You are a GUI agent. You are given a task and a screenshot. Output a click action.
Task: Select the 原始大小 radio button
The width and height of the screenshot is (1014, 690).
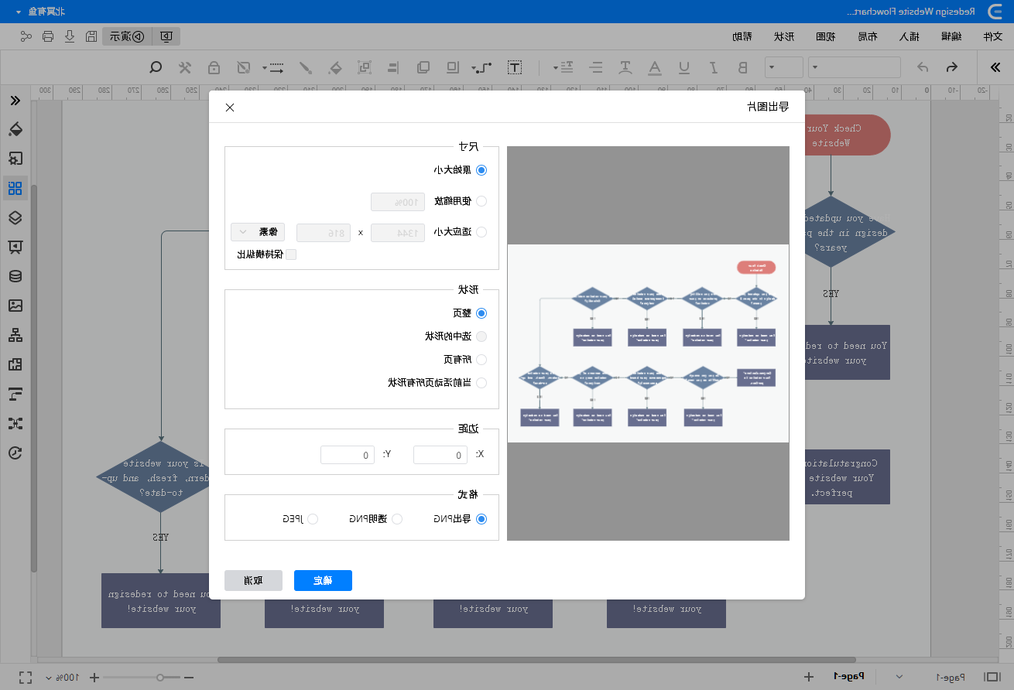[481, 170]
